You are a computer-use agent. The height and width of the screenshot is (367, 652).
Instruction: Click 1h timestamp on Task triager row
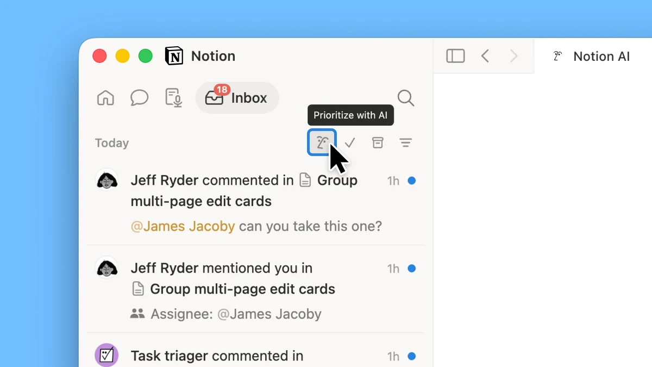click(393, 357)
